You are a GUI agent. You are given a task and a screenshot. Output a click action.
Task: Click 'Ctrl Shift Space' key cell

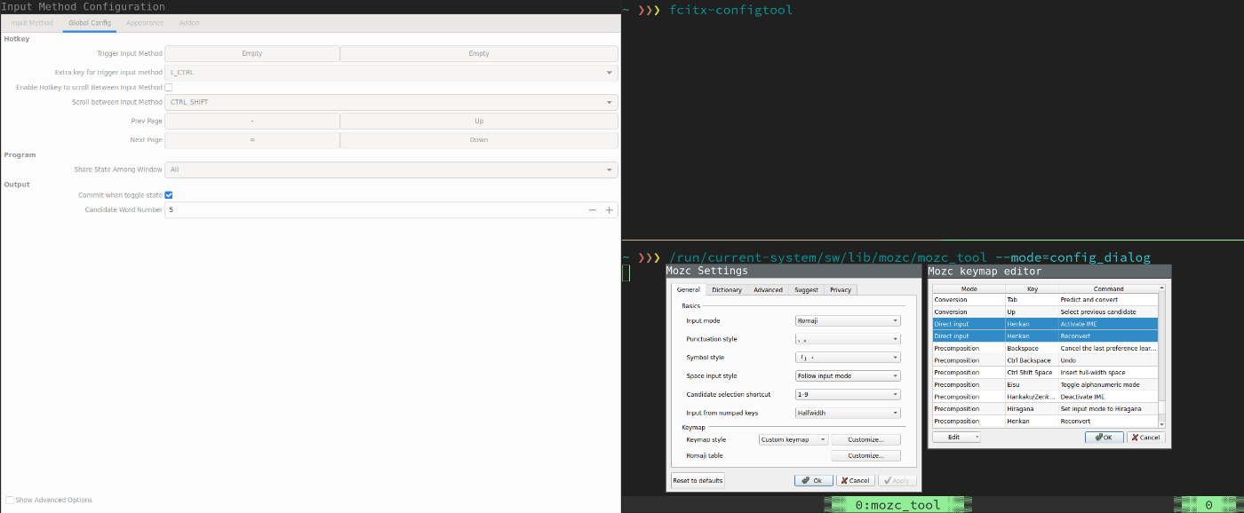click(x=1032, y=373)
